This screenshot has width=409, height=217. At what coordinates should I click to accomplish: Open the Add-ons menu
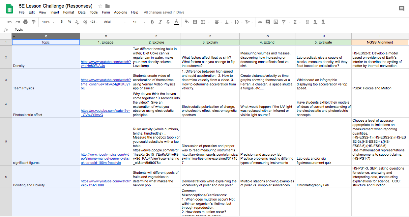(120, 12)
